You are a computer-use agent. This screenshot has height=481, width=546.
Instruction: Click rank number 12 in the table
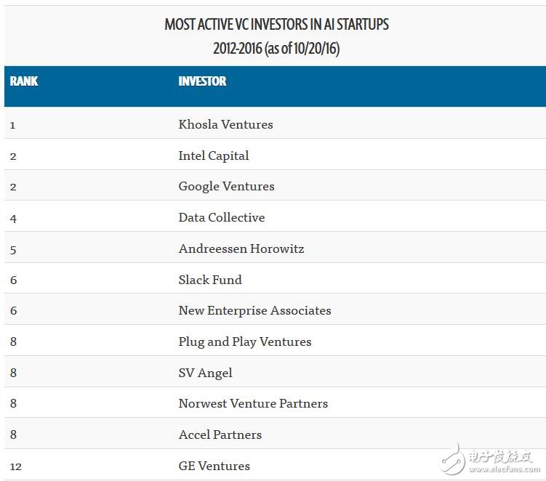[16, 466]
